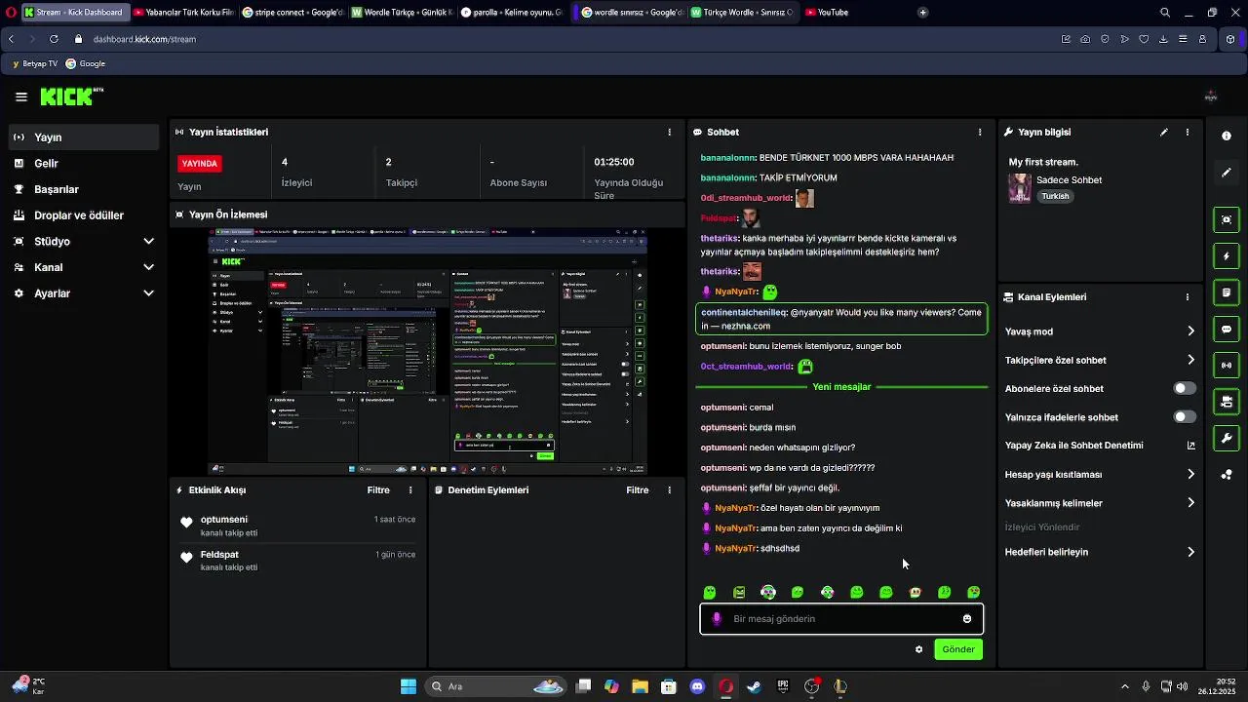
Task: Click optumseni in the Etkinlik Akışı list
Action: pos(224,520)
